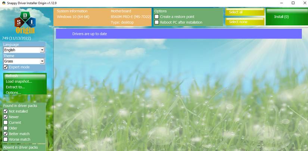Viewport: 308px width, 151px height.
Task: Check Worse match filter
Action: pos(6,139)
